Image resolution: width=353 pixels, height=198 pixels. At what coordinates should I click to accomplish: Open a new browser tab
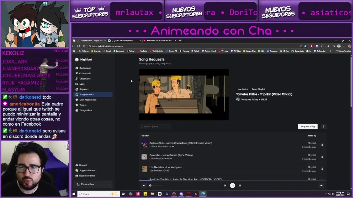(180, 41)
